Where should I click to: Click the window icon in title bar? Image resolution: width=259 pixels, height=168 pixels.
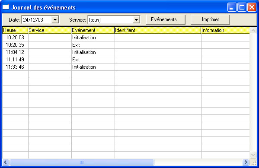pos(6,7)
